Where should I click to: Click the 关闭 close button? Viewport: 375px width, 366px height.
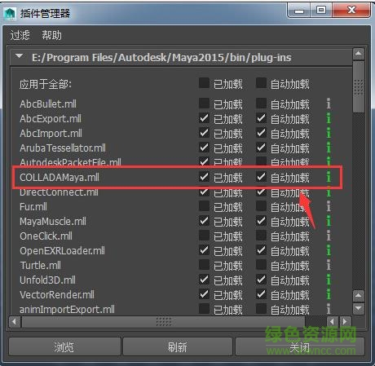pos(299,346)
